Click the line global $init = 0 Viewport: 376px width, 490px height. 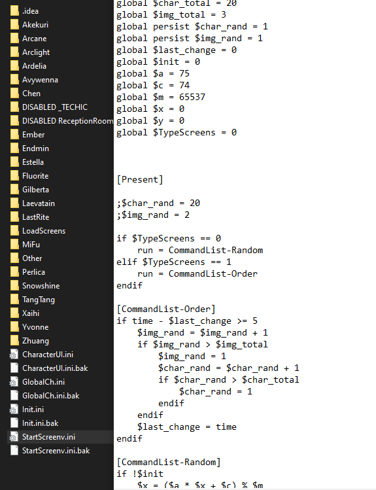pyautogui.click(x=158, y=62)
